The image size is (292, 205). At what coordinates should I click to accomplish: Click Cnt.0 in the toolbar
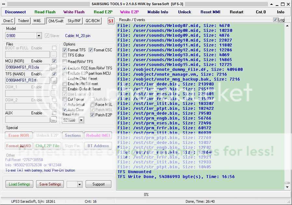pos(261,12)
